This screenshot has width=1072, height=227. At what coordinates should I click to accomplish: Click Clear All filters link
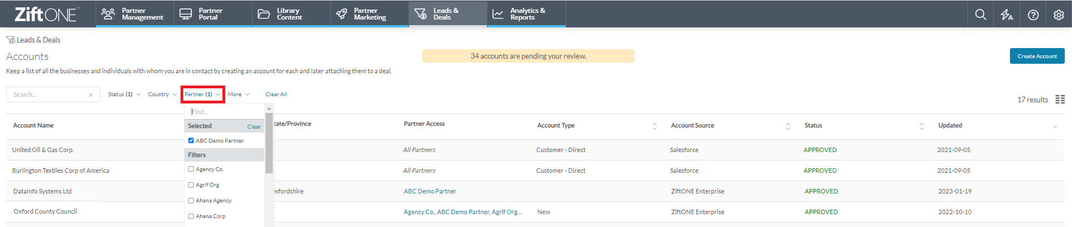click(x=276, y=94)
